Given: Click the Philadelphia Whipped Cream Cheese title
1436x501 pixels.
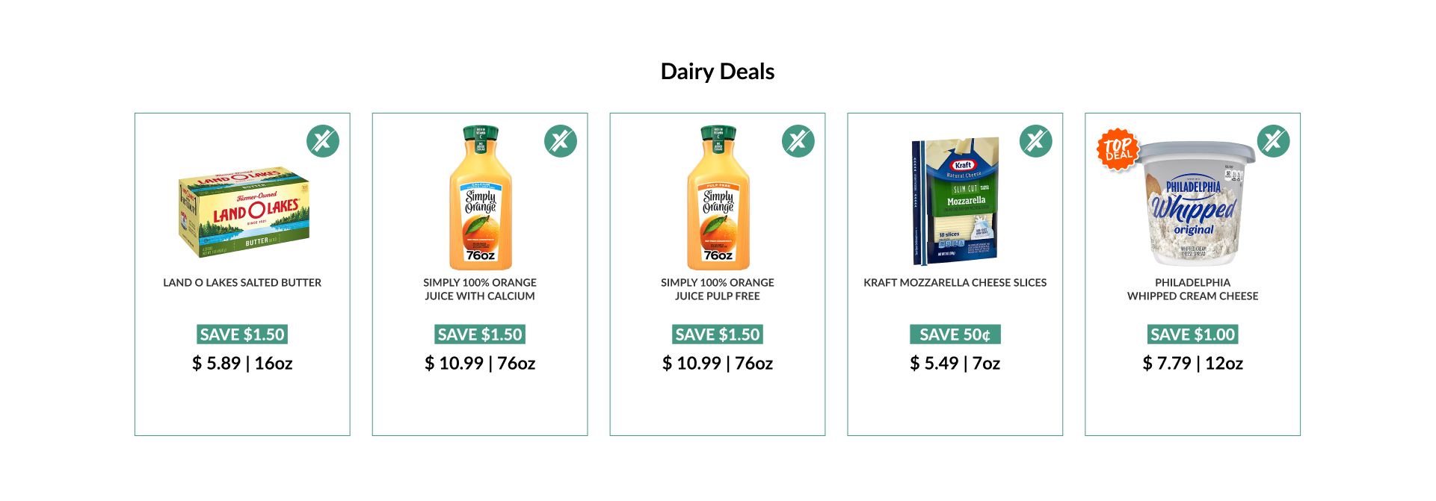Looking at the screenshot, I should [1193, 290].
